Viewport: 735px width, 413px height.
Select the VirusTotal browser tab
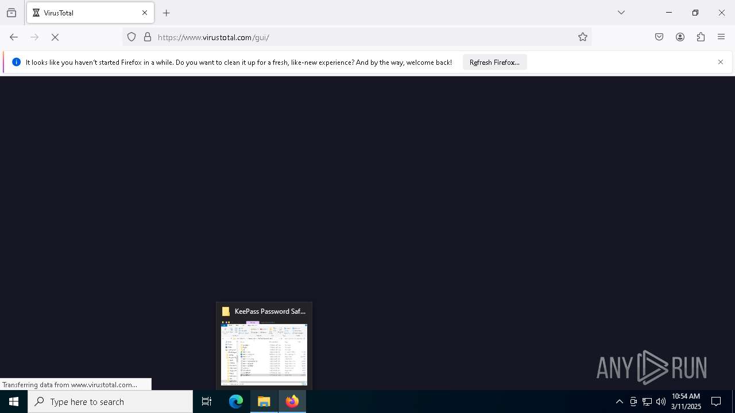click(90, 13)
